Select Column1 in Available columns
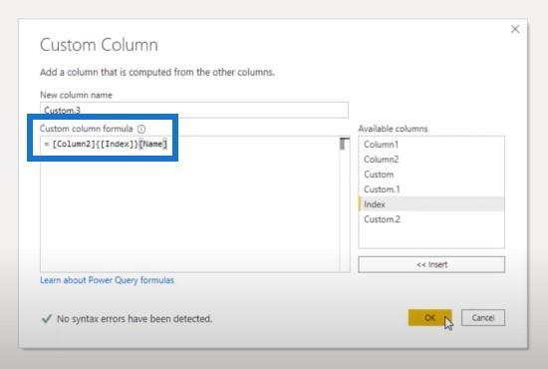The width and height of the screenshot is (548, 369). pos(431,144)
